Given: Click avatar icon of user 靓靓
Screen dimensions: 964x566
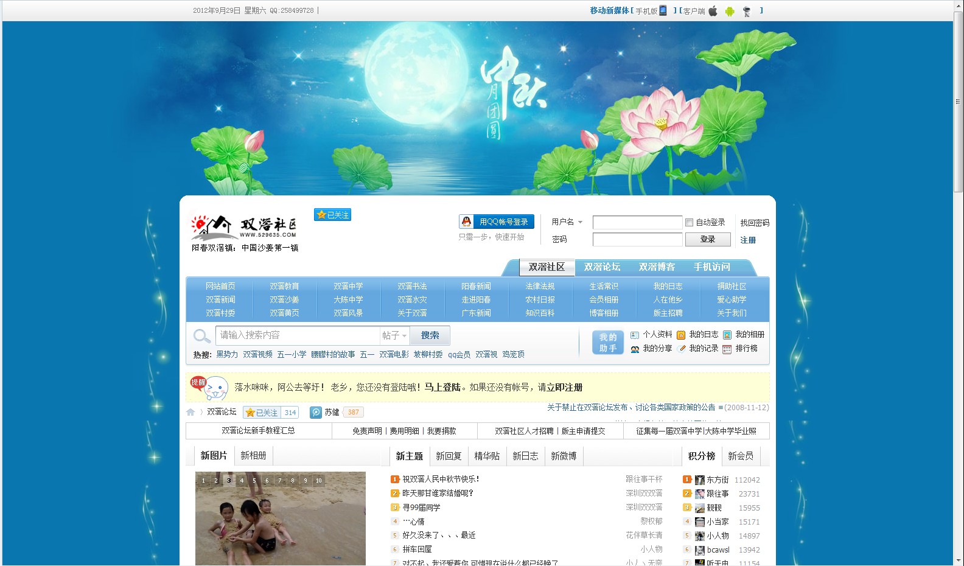Looking at the screenshot, I should pyautogui.click(x=700, y=508).
